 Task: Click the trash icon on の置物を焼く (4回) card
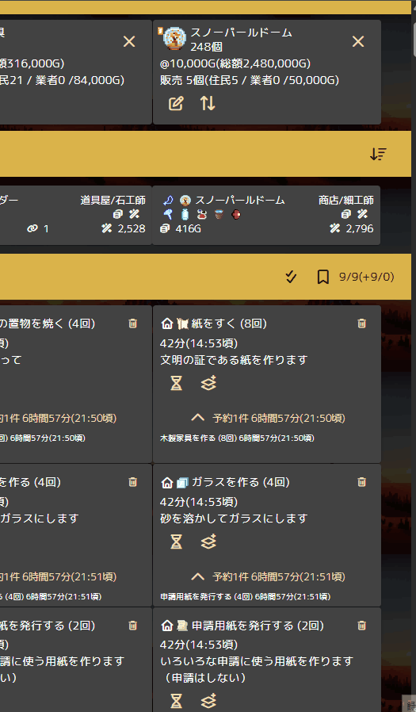coord(132,323)
